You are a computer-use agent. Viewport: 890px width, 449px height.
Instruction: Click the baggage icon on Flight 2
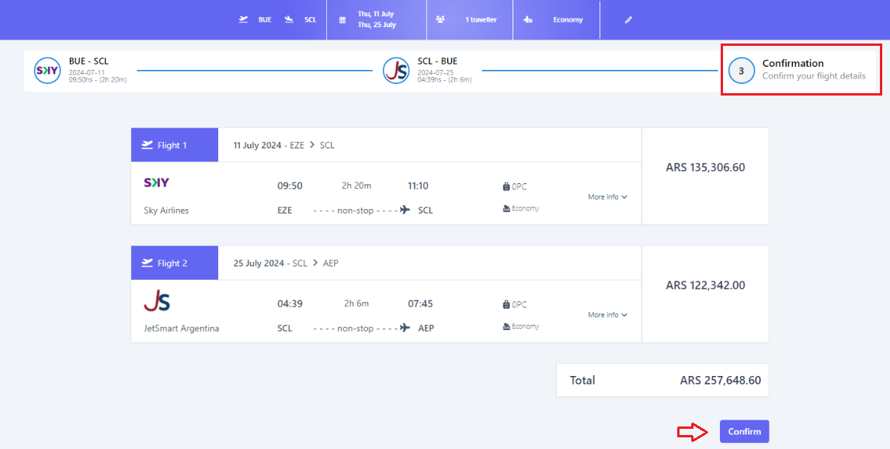click(506, 305)
